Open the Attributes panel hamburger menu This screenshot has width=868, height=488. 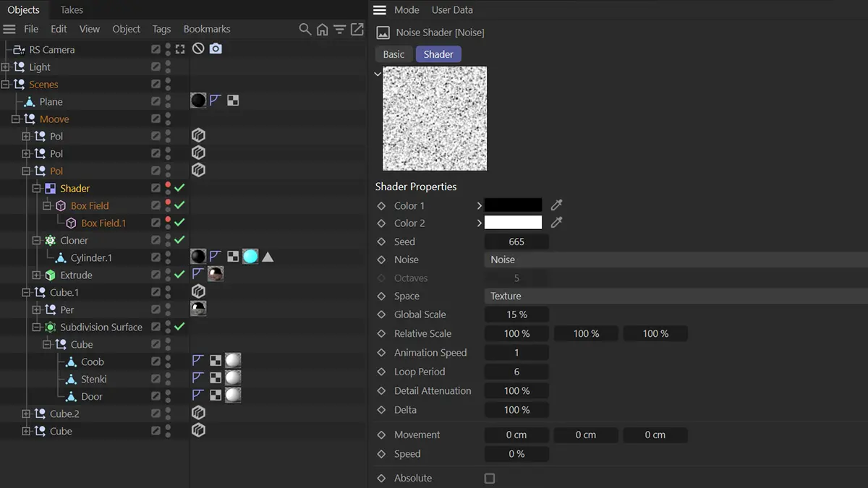380,10
